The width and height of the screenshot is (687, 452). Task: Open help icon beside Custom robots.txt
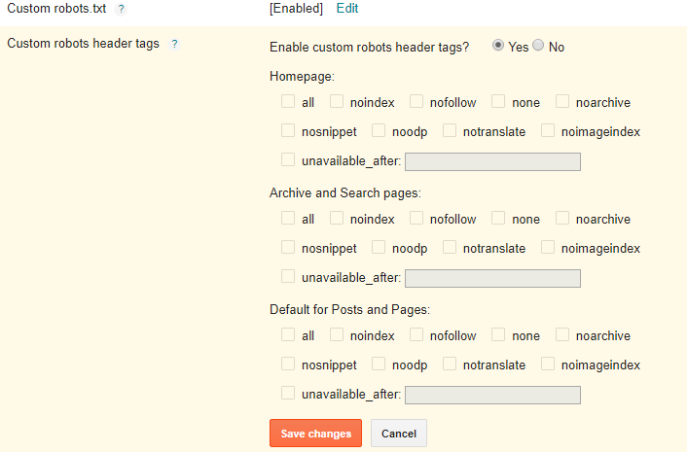121,9
